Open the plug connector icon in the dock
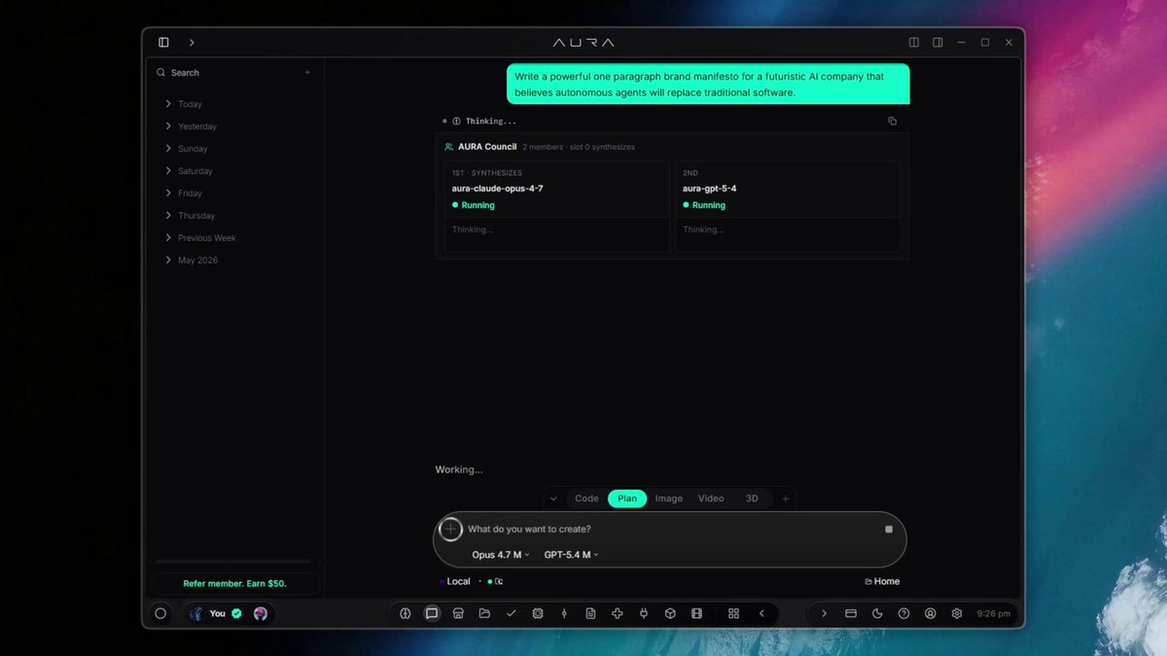Screen dimensions: 1167x656 coord(644,613)
